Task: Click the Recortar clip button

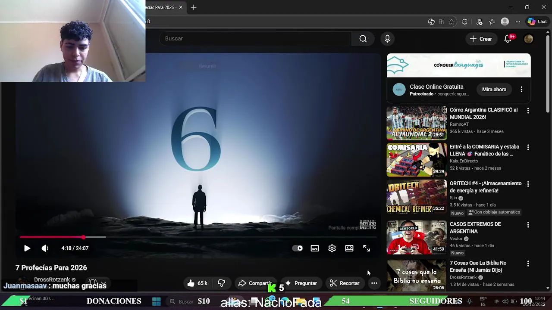Action: click(x=345, y=283)
